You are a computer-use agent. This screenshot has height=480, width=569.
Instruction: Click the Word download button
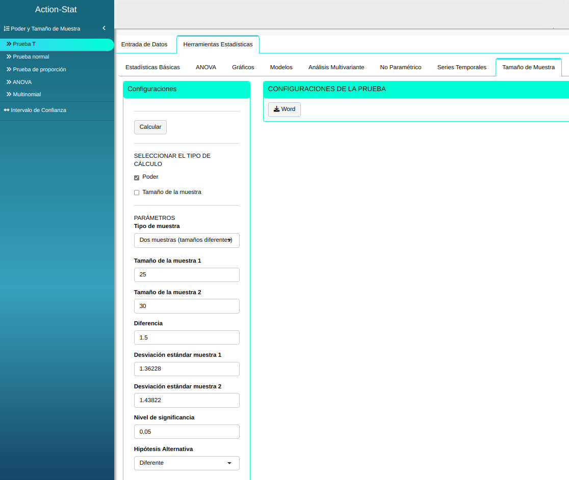[x=284, y=109]
